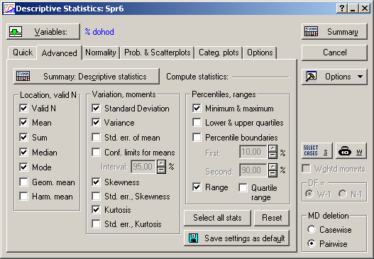Click the Interval spinner up arrow

click(x=162, y=163)
